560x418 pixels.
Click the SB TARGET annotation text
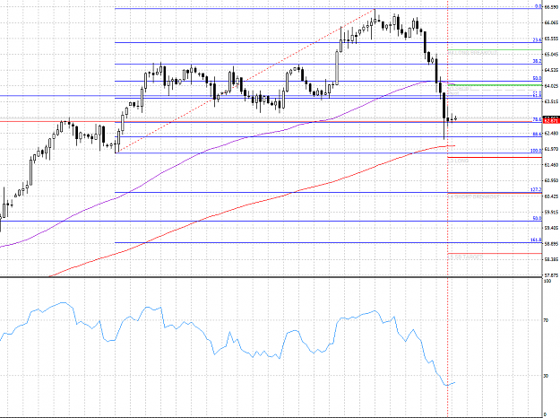pyautogui.click(x=465, y=257)
